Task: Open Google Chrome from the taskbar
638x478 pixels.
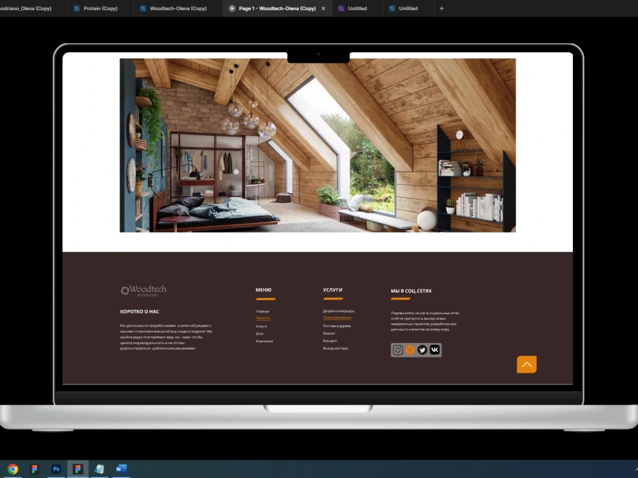Action: coord(12,469)
